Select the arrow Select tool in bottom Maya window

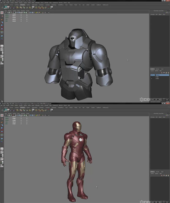[x=2, y=115]
